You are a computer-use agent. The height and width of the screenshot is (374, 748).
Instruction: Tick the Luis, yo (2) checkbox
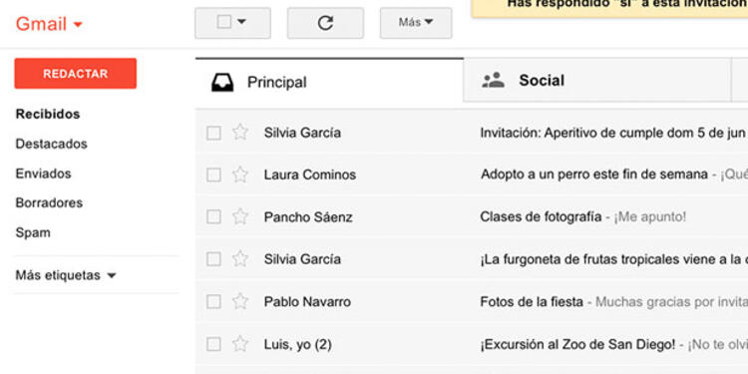click(x=213, y=344)
